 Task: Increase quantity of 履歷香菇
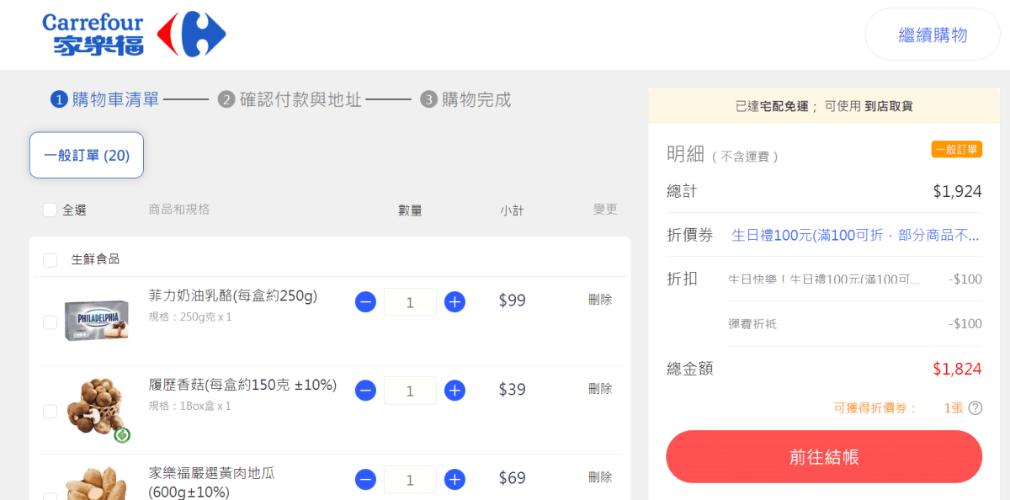[x=454, y=391]
